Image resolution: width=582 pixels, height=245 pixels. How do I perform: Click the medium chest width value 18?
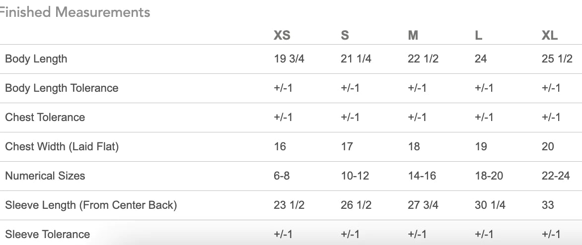pos(414,147)
